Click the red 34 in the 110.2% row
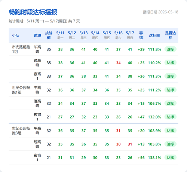This screenshot has height=172, width=187. (118, 63)
